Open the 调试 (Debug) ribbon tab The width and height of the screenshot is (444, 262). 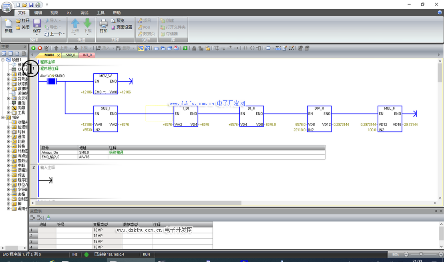[x=84, y=13]
